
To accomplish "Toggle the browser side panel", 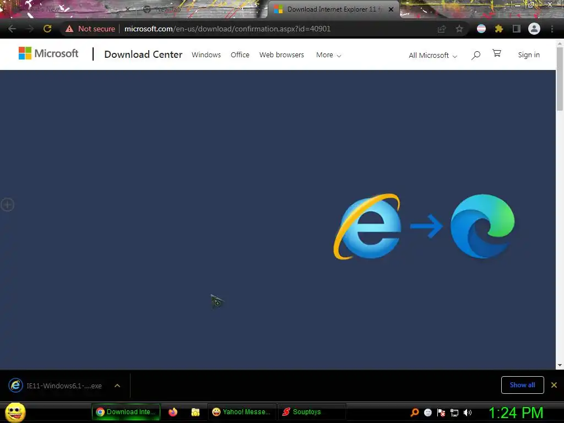I will [517, 29].
